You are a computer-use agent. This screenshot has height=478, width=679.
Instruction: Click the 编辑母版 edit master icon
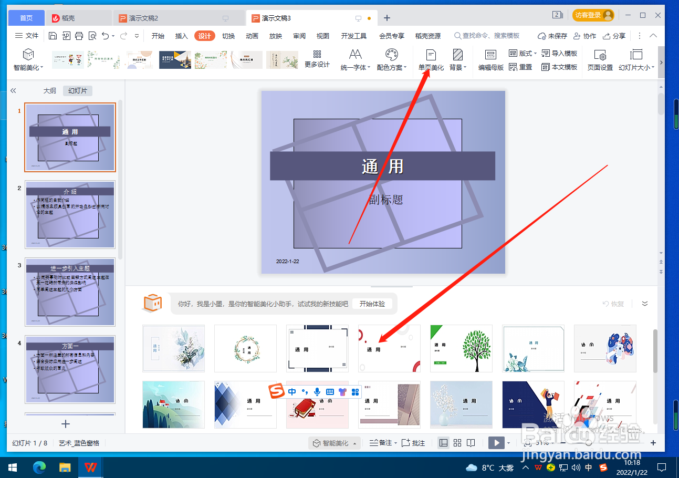[490, 59]
